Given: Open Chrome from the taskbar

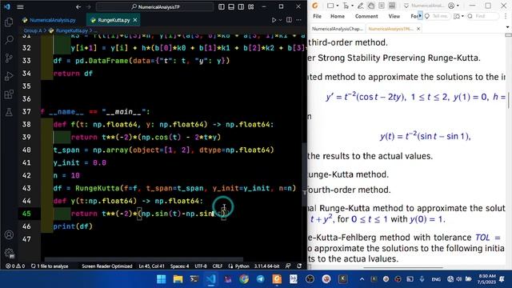Looking at the screenshot, I should coord(244,279).
